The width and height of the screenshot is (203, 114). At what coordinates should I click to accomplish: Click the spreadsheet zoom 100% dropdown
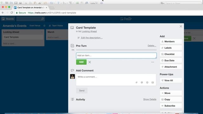94,3
